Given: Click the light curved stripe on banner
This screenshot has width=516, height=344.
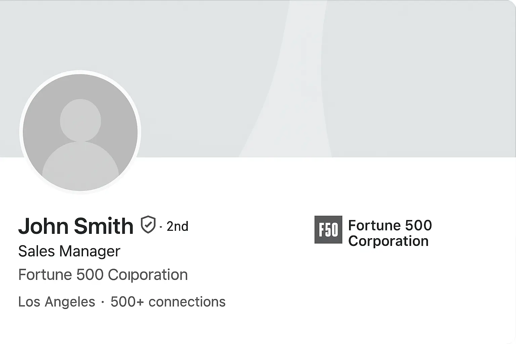Looking at the screenshot, I should (x=296, y=84).
